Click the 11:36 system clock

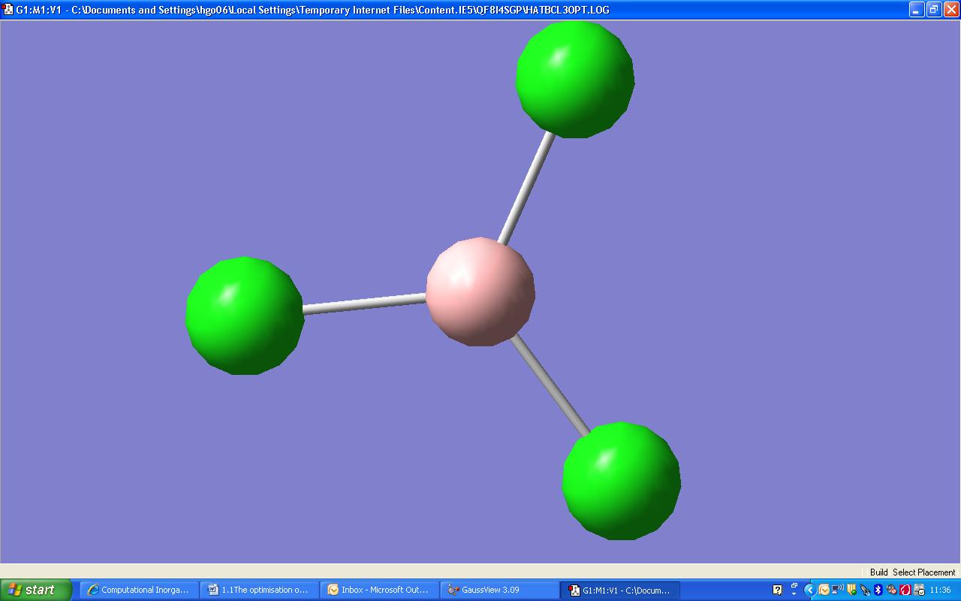[x=941, y=590]
